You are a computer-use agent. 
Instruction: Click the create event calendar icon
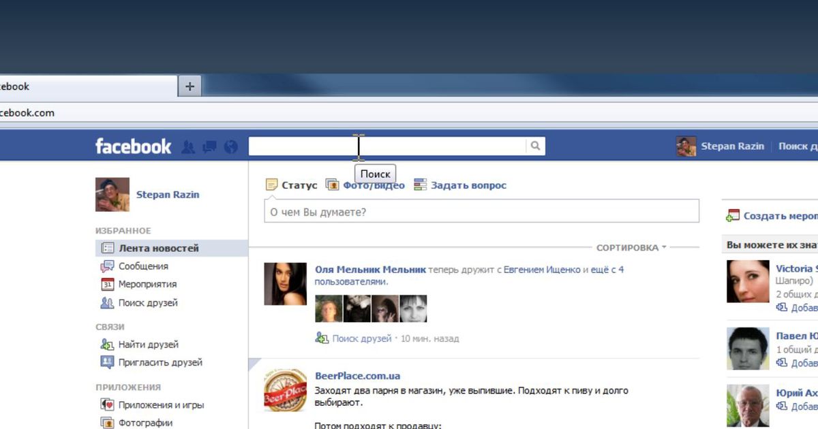[733, 216]
